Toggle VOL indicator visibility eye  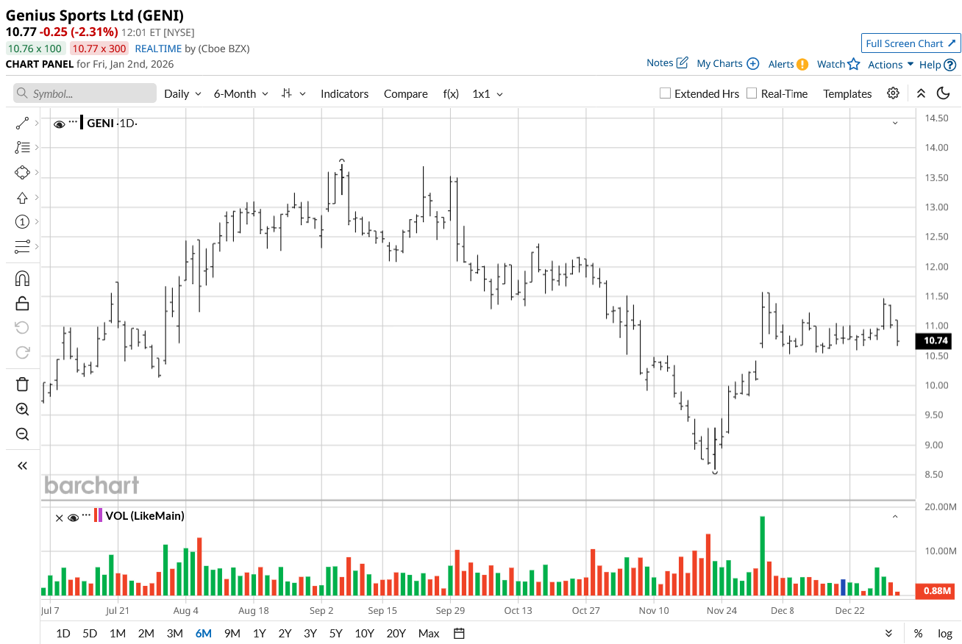(73, 518)
